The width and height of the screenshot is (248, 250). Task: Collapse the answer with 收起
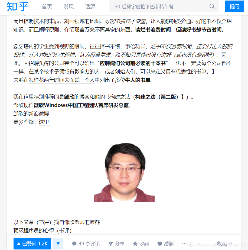pyautogui.click(x=225, y=243)
